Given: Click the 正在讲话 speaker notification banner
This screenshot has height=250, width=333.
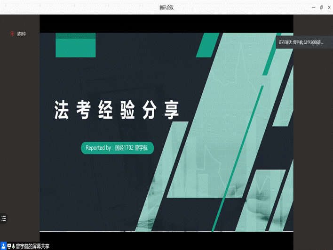Looking at the screenshot, I should (x=301, y=42).
